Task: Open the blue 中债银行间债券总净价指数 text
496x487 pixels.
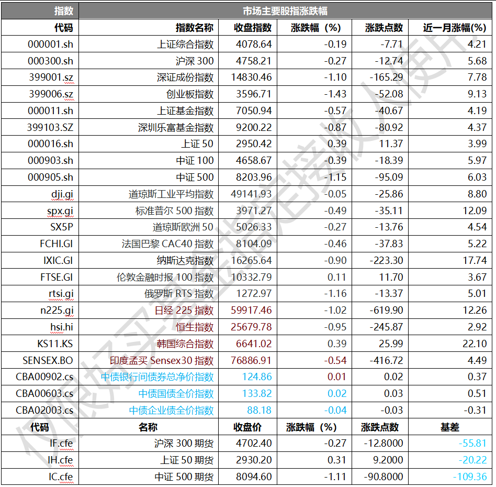Action: point(157,377)
